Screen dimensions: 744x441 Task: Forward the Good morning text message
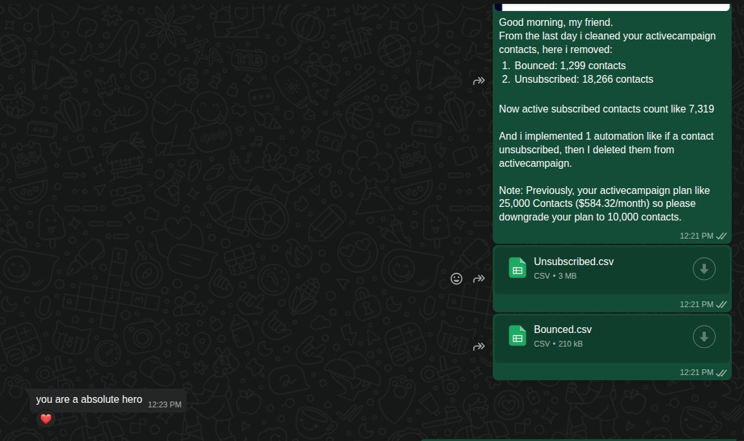479,81
